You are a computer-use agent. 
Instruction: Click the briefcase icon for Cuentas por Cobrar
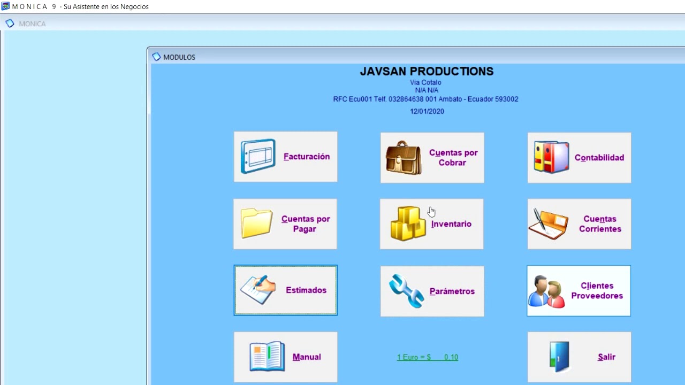[404, 158]
